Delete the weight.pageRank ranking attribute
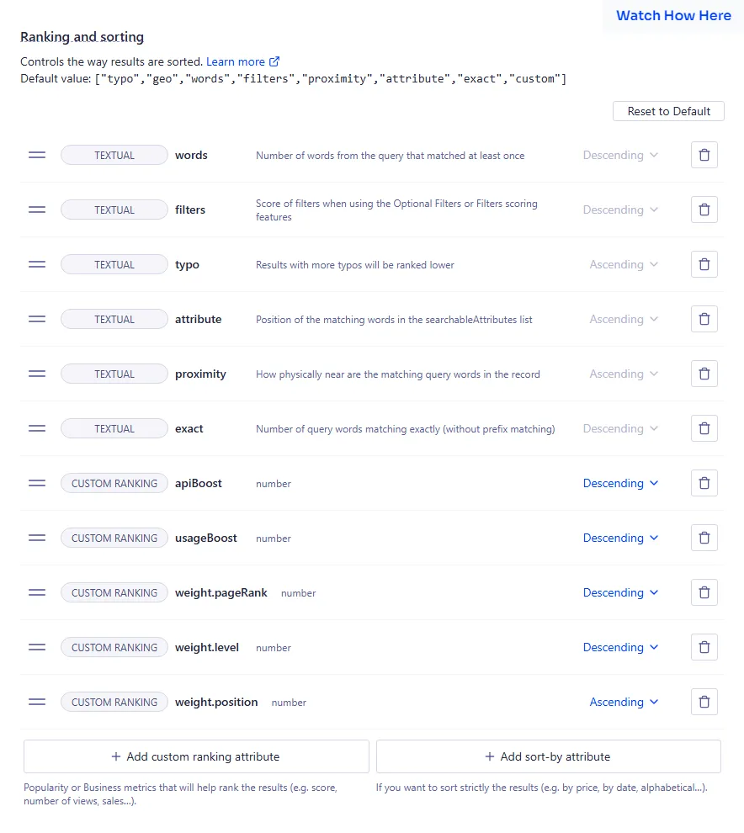The height and width of the screenshot is (833, 744). point(704,592)
